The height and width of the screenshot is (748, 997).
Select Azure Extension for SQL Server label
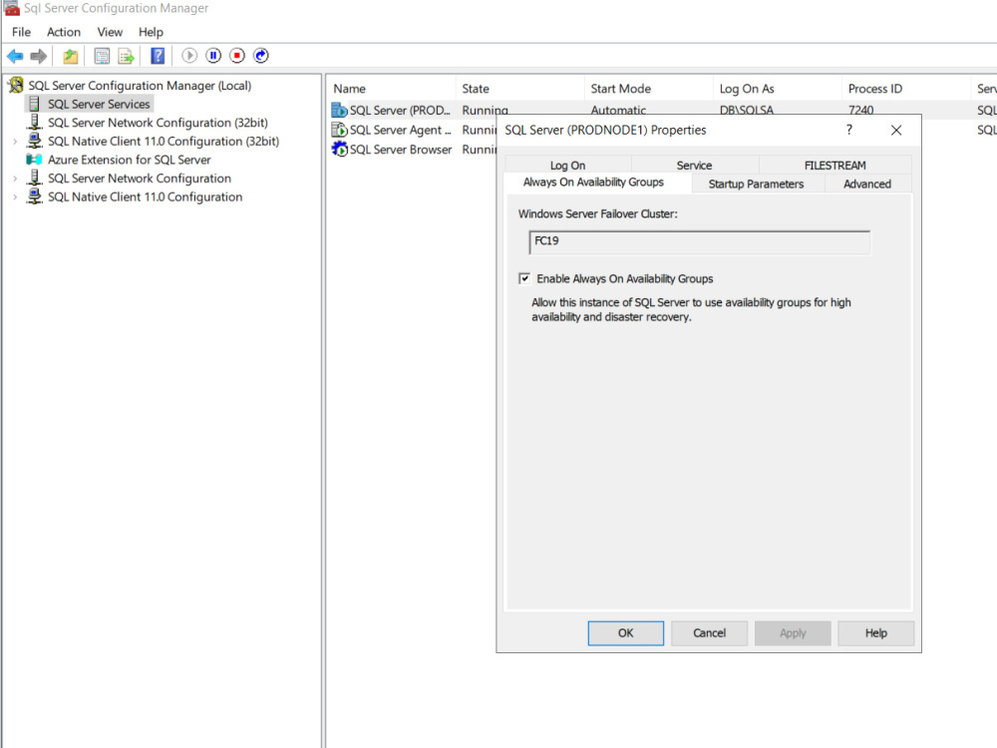129,160
